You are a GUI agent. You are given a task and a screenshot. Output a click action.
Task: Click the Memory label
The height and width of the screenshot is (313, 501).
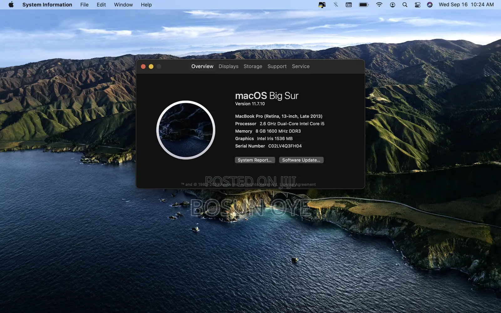(x=244, y=131)
